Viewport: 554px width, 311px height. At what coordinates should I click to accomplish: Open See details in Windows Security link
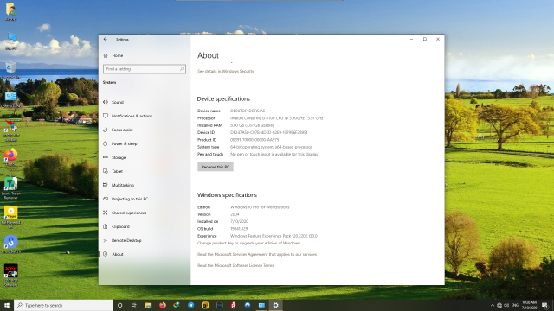point(225,71)
